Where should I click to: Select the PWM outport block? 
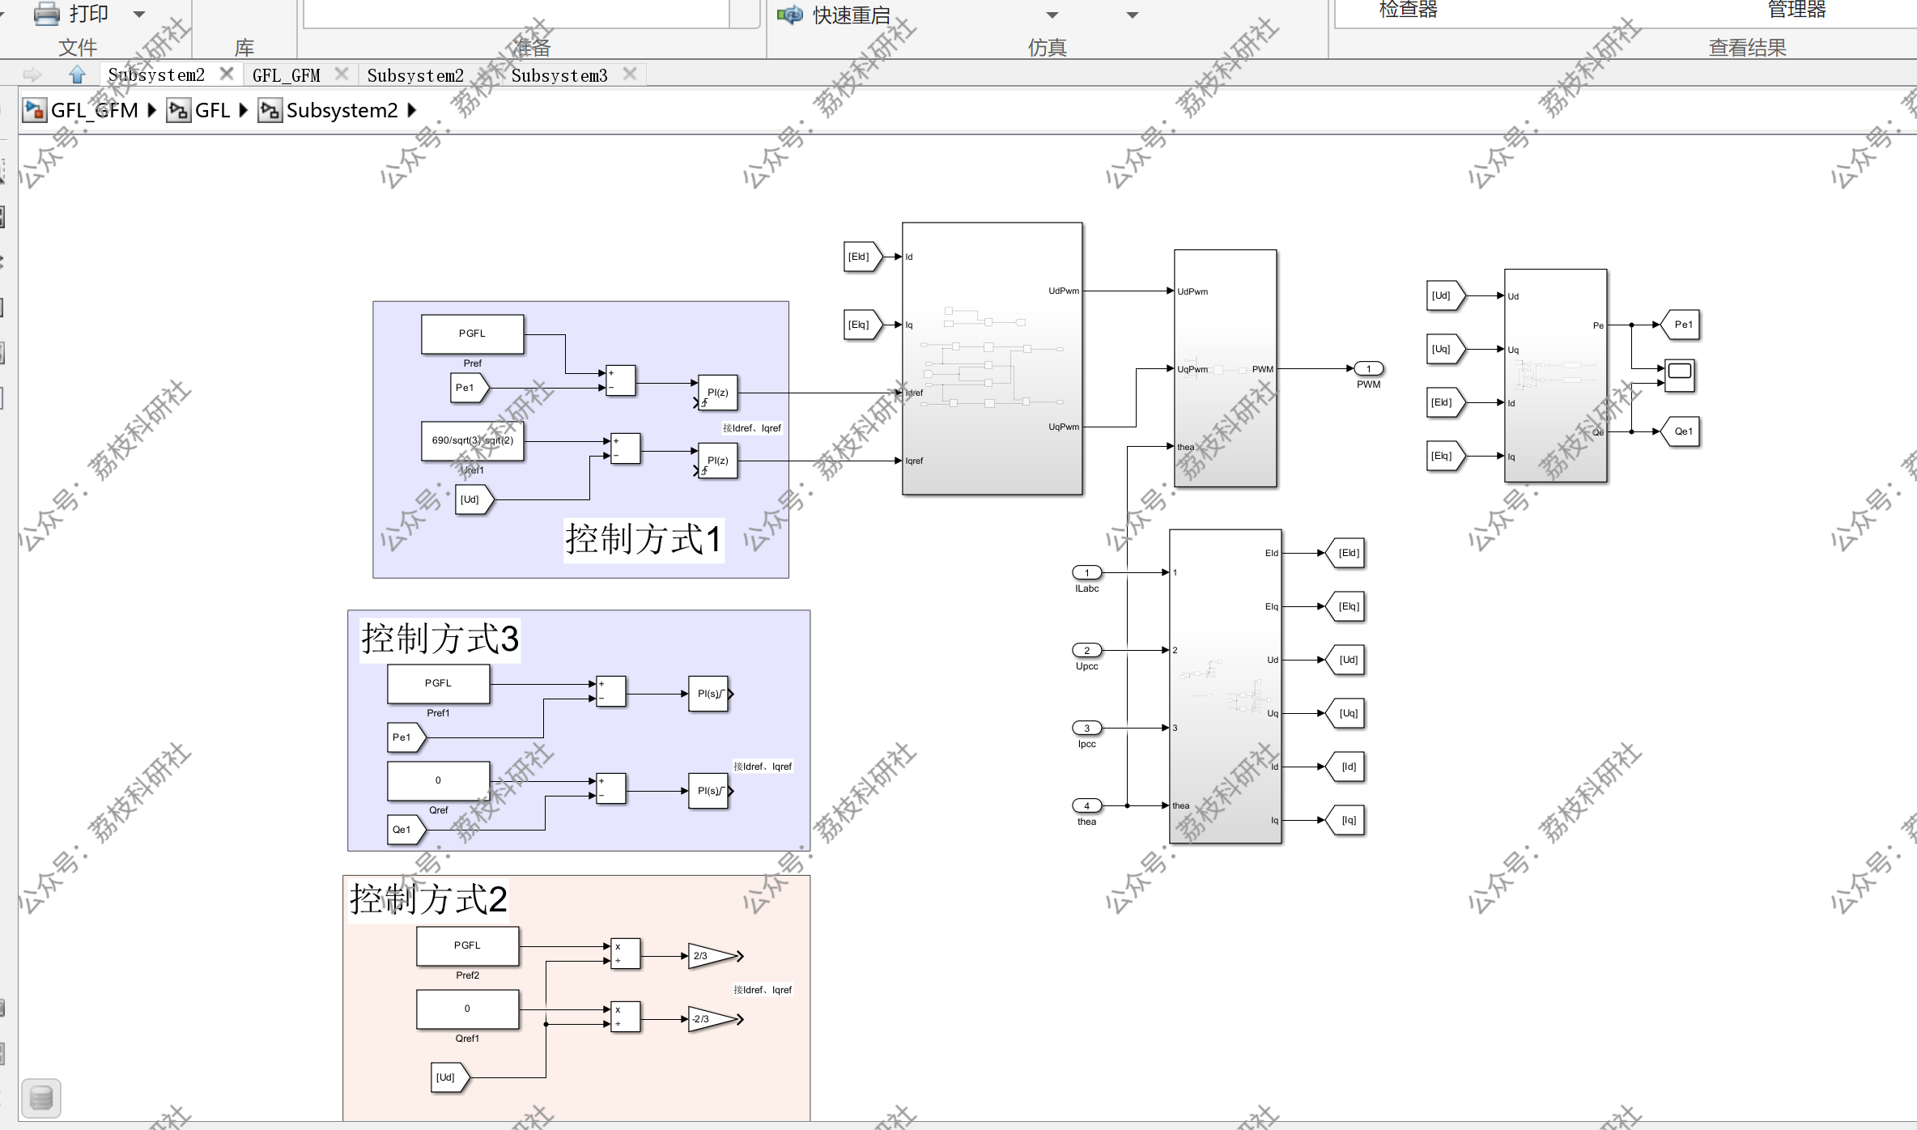1368,368
